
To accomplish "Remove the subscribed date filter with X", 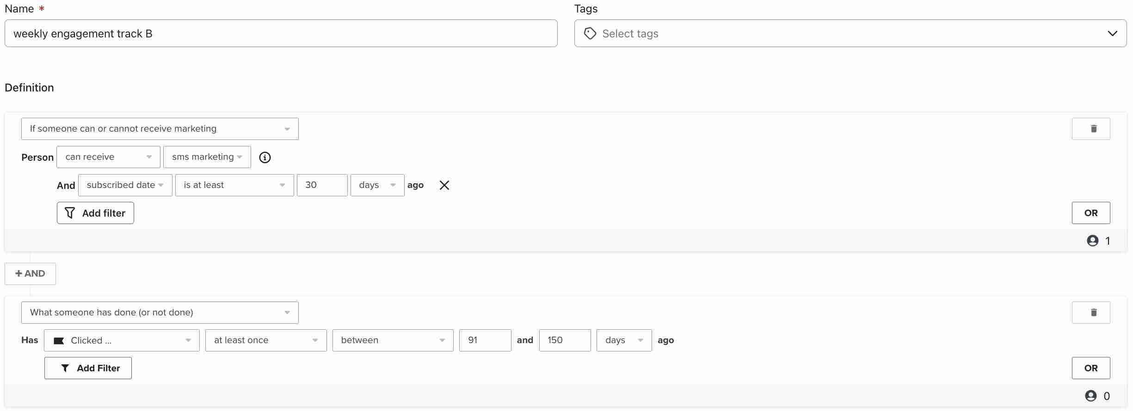I will [444, 185].
